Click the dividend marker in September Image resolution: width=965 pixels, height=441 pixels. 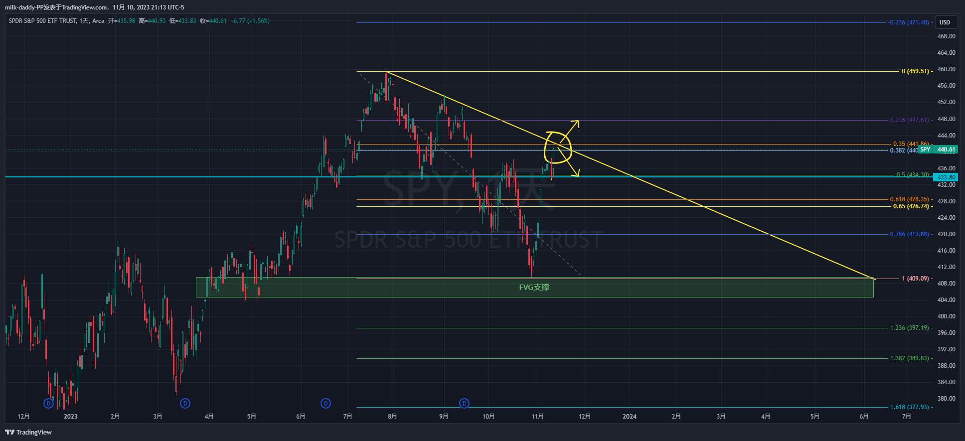pos(464,403)
